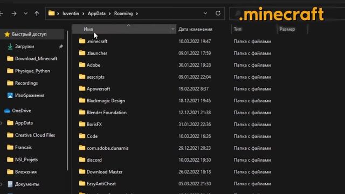Select luventin in the address path
This screenshot has width=345, height=194.
(x=71, y=13)
